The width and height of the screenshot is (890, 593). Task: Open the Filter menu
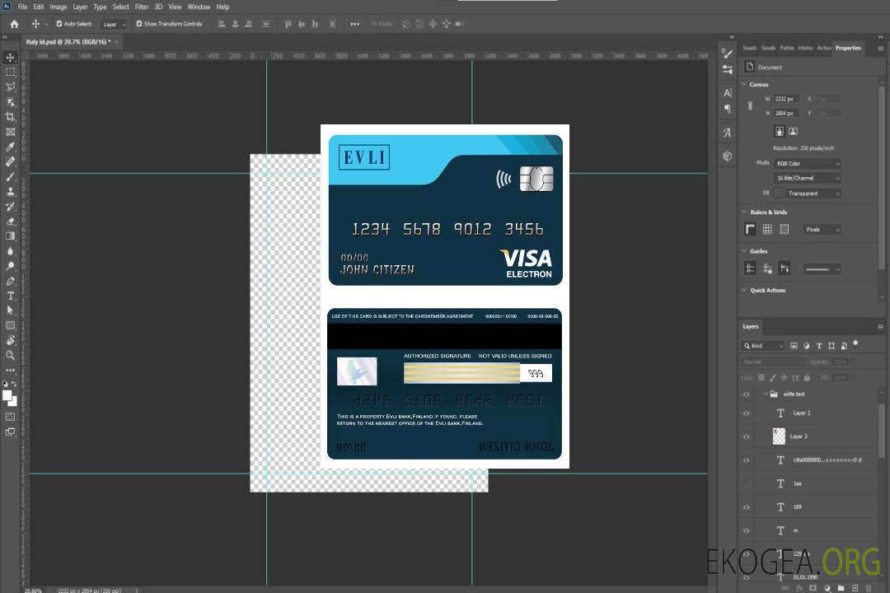pyautogui.click(x=142, y=7)
